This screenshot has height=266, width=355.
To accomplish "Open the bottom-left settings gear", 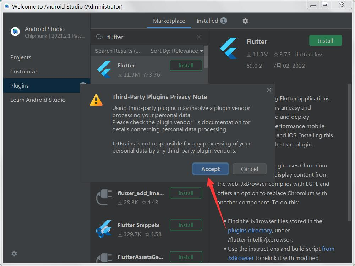I will click(x=14, y=254).
